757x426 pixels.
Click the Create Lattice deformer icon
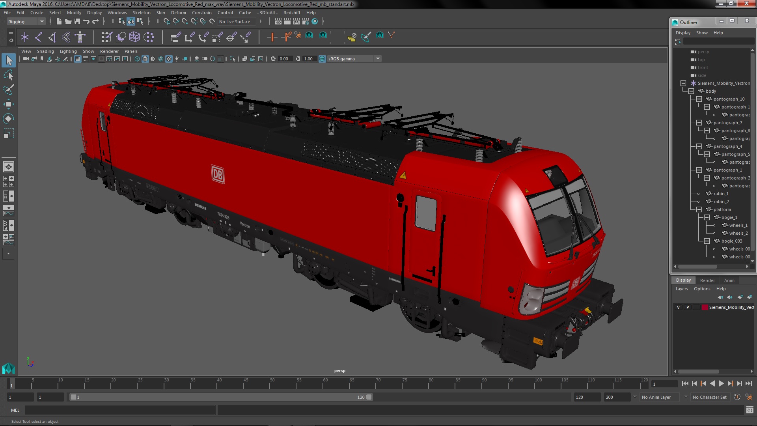pos(134,37)
